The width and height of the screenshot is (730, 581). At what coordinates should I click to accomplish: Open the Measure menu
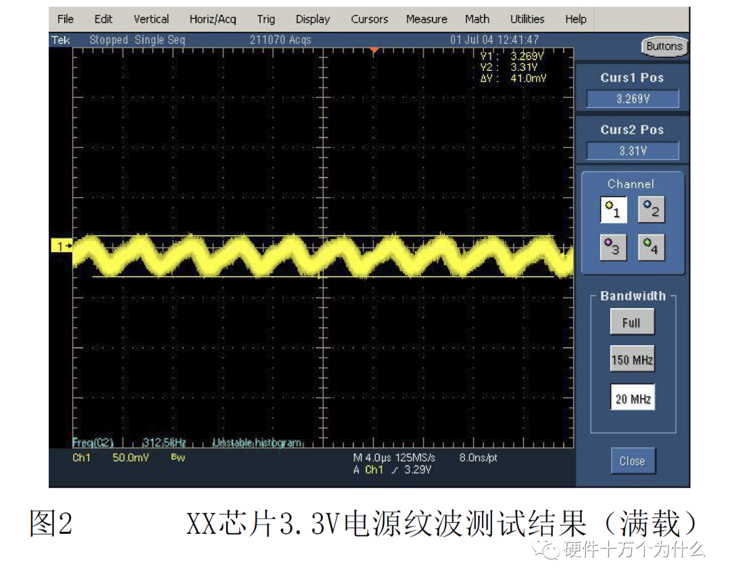tap(427, 19)
